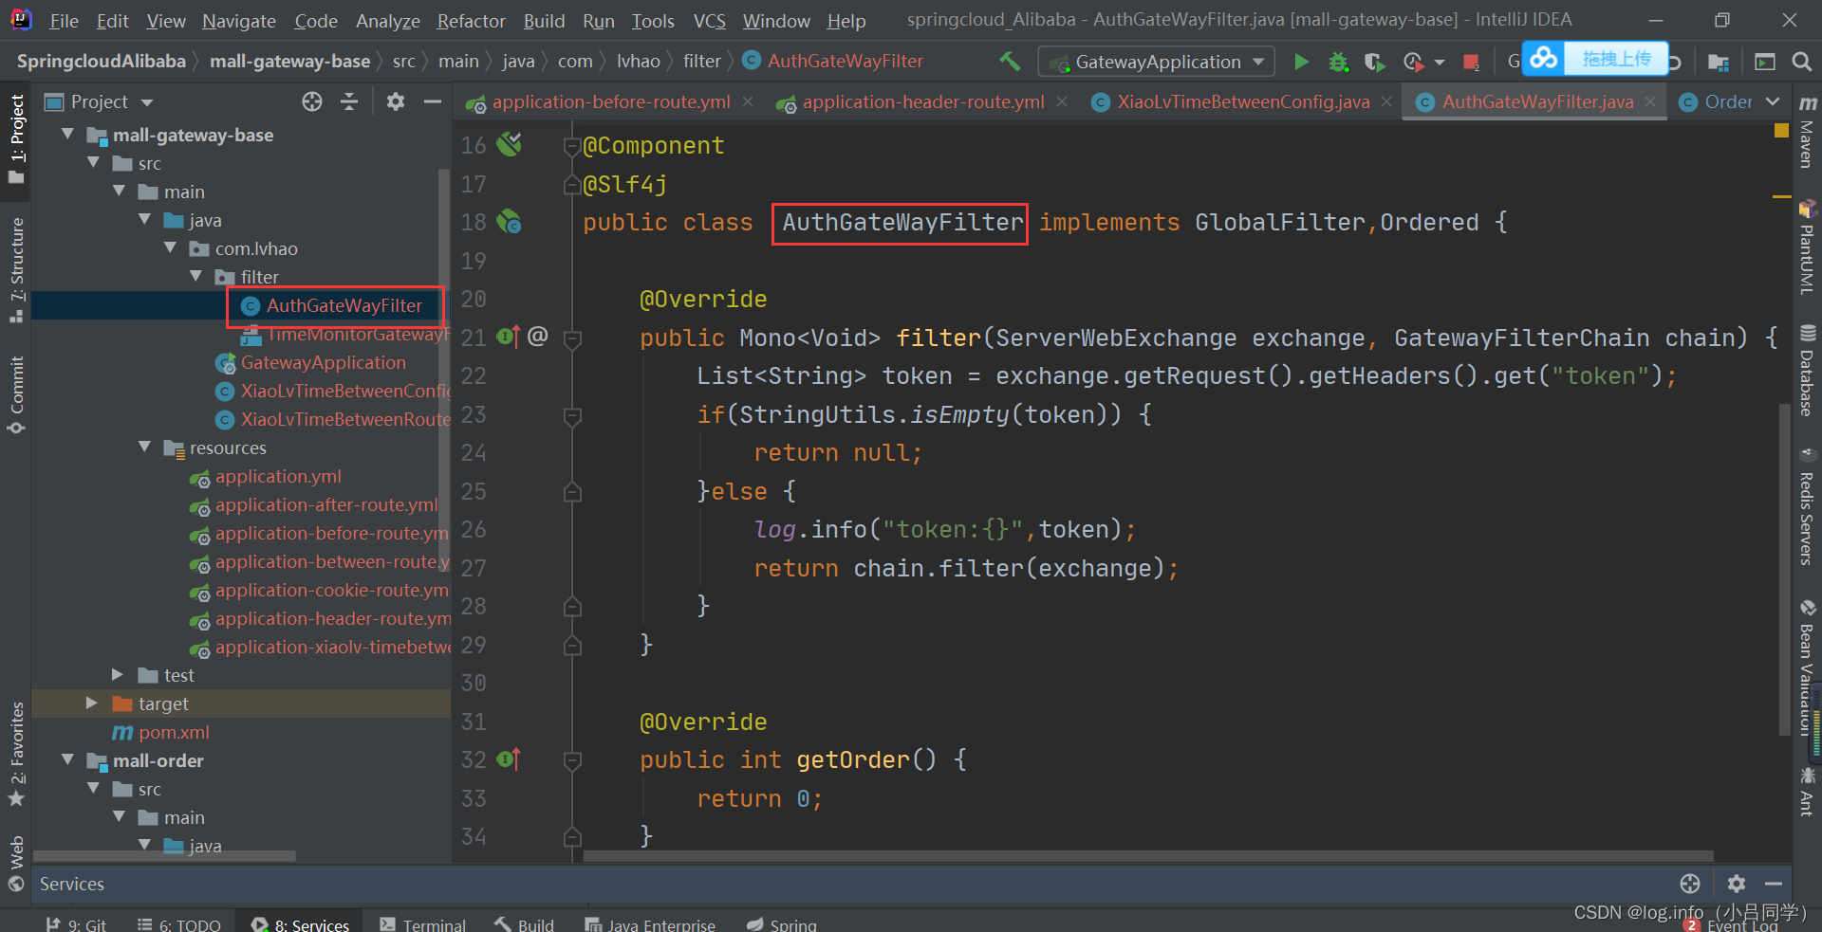Open the 9: Git tool window

tap(76, 924)
